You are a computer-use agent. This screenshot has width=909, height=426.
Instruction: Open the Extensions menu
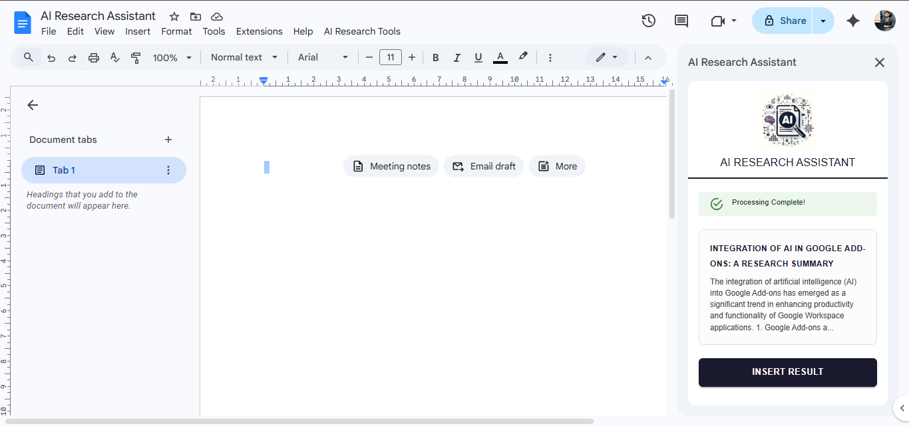(259, 31)
